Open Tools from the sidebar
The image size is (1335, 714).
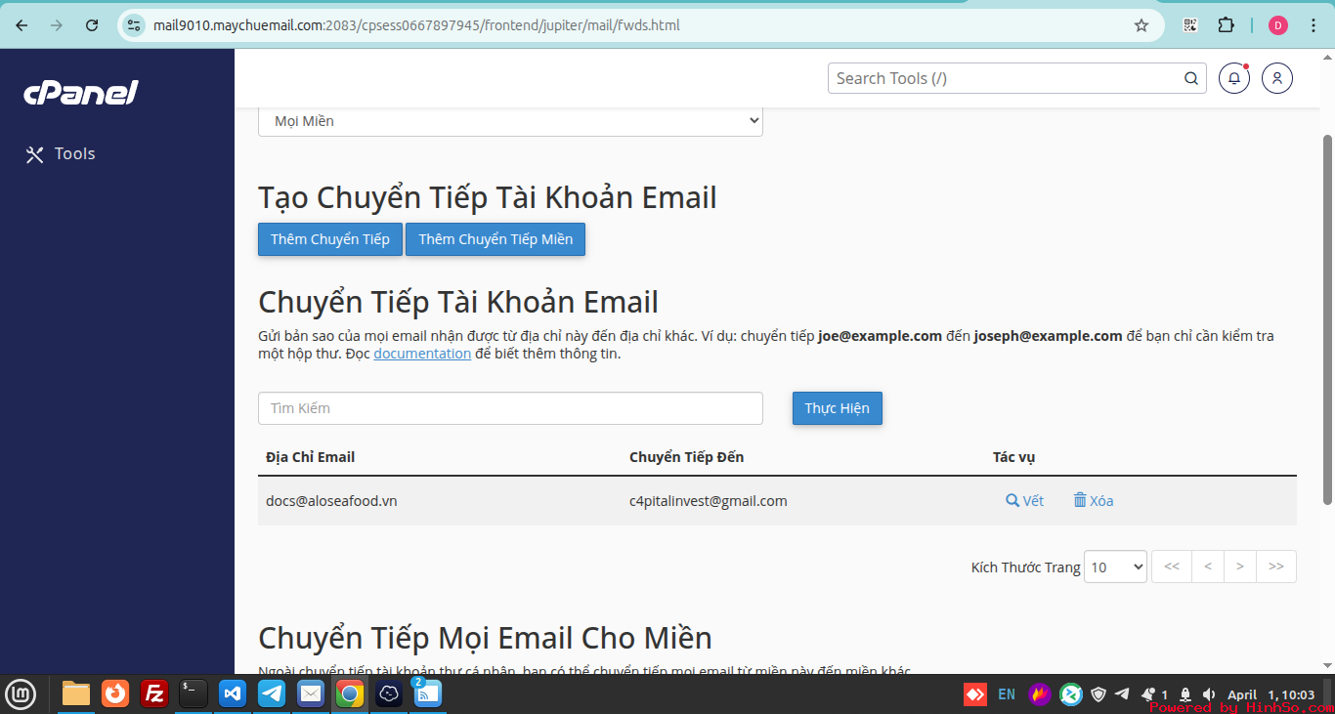tap(61, 154)
